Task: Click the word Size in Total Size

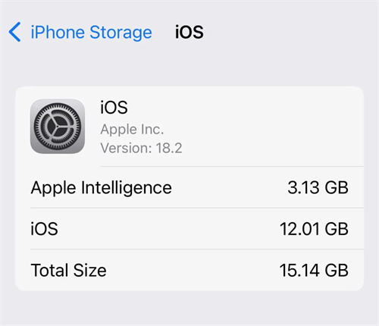Action: pos(90,270)
